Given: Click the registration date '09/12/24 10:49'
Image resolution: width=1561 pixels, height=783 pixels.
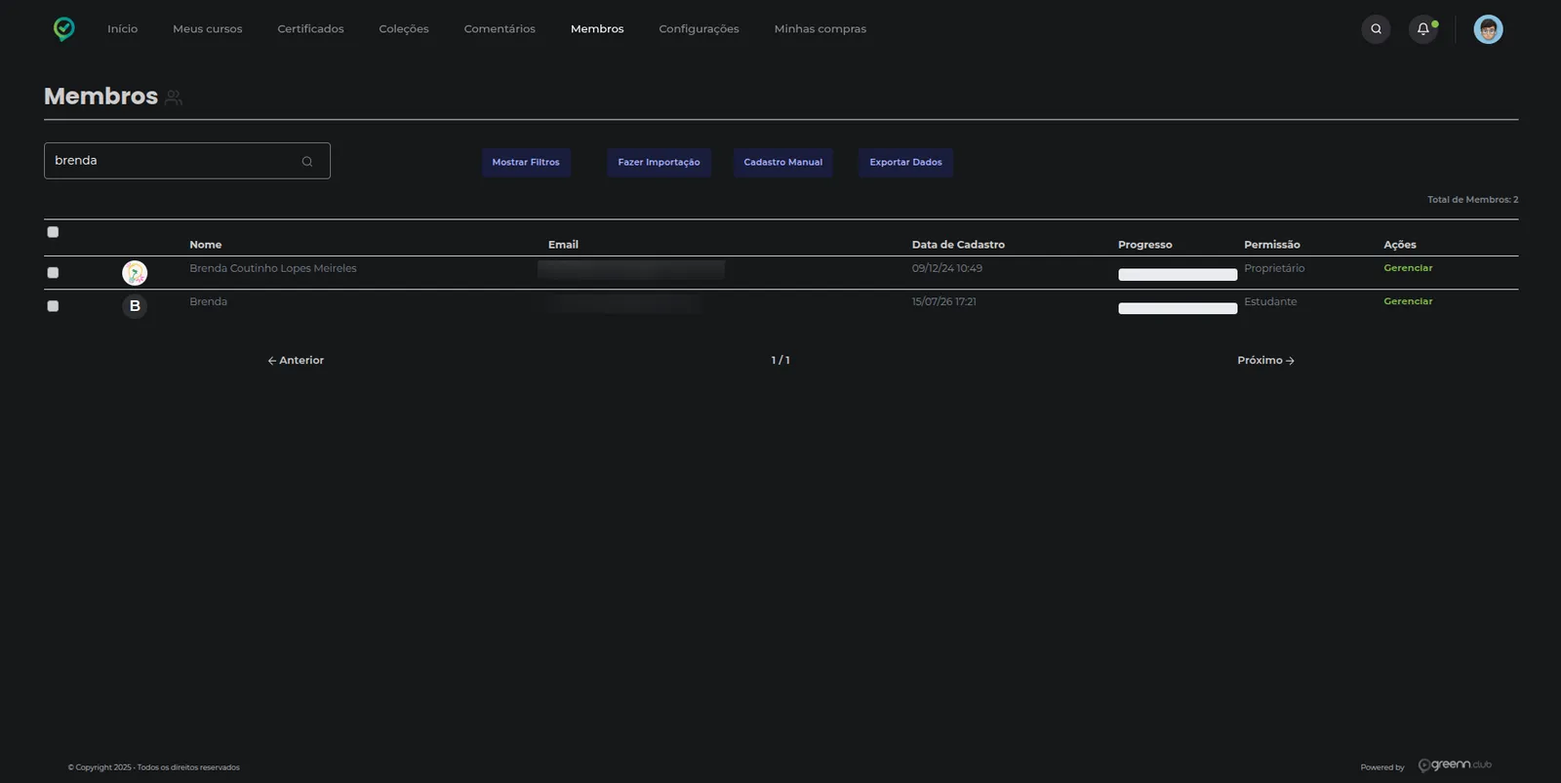Looking at the screenshot, I should [947, 268].
